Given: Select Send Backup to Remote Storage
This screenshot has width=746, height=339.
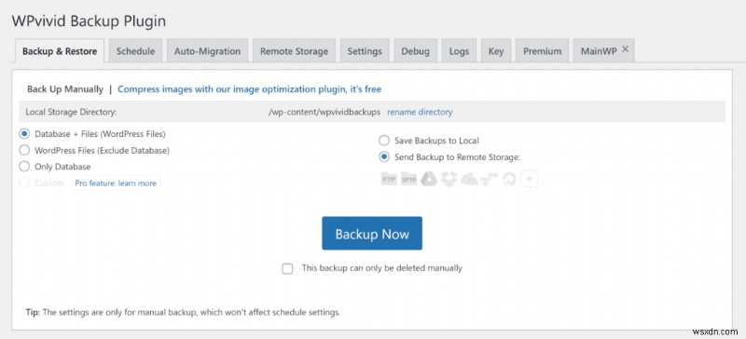Looking at the screenshot, I should [384, 156].
